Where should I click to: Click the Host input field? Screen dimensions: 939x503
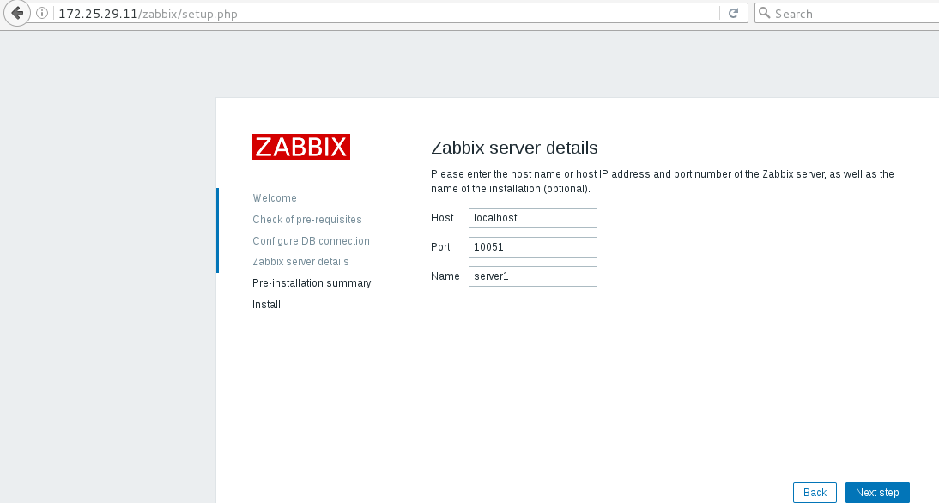click(x=532, y=218)
